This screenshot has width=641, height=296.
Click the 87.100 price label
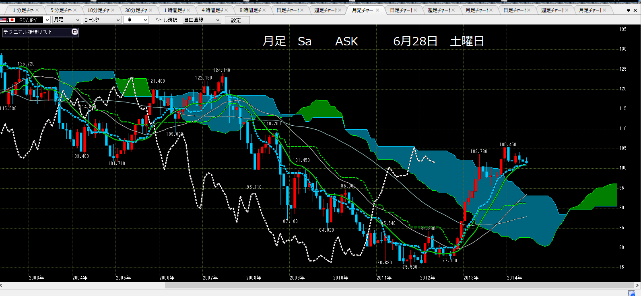click(x=291, y=221)
